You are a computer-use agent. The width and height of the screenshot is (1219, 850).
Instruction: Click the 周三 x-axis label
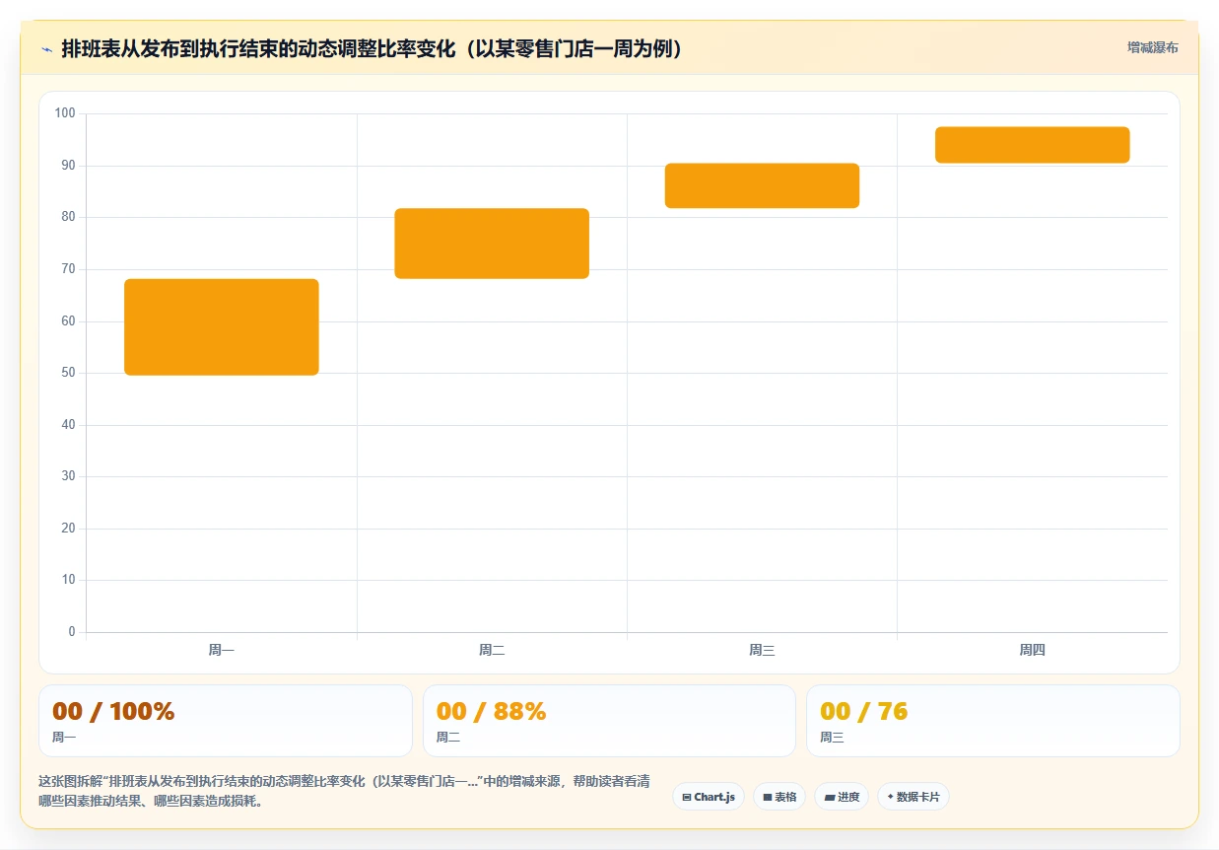[x=762, y=650]
